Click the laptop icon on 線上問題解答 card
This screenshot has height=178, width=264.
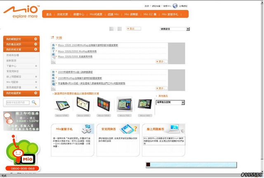coord(176,129)
